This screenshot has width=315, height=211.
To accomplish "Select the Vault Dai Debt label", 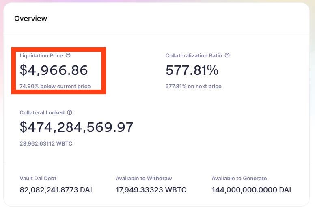I will pos(39,178).
